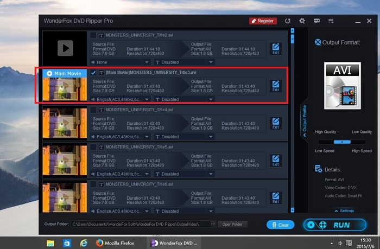Check the MONSTERS_UNIVERSITY_Title5.avi checkbox
Viewport: 380px width, 249px height.
click(x=93, y=147)
